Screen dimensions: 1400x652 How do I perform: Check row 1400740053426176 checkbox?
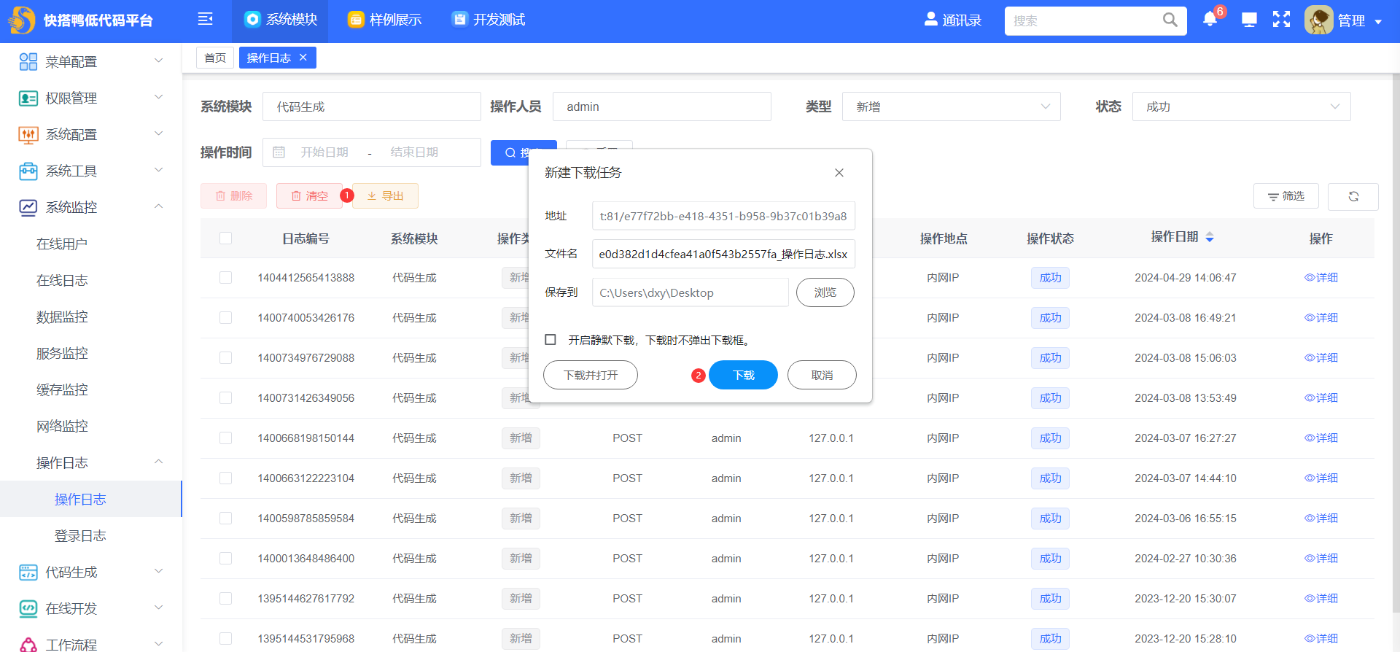click(x=226, y=318)
